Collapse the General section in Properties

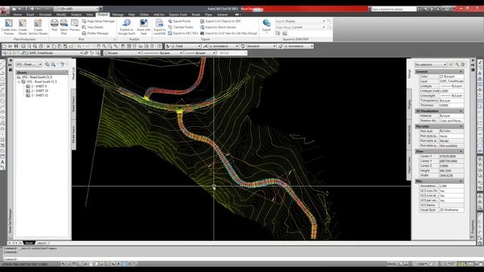[x=461, y=72]
